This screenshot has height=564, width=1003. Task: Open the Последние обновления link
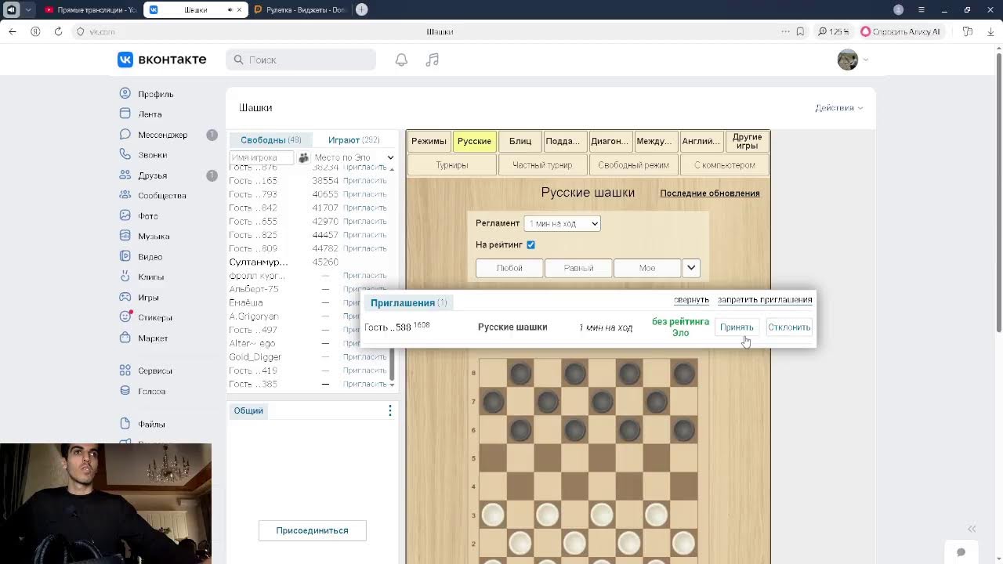pyautogui.click(x=710, y=193)
